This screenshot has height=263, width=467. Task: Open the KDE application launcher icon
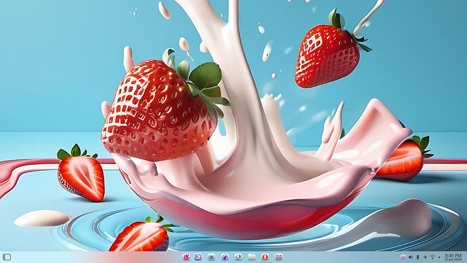tap(186, 257)
